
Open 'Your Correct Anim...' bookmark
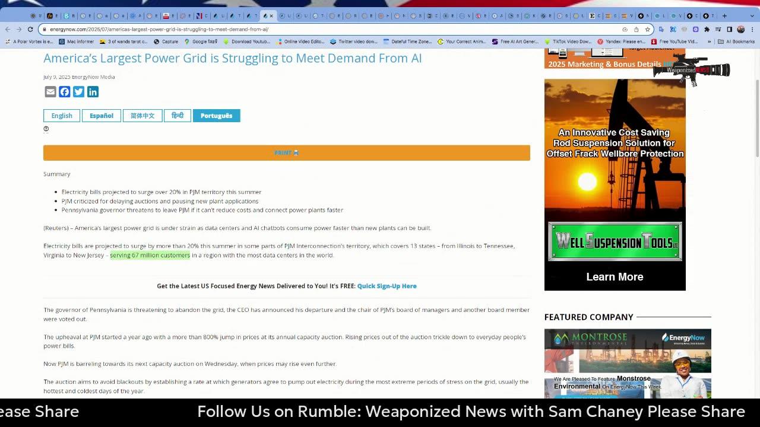(462, 42)
